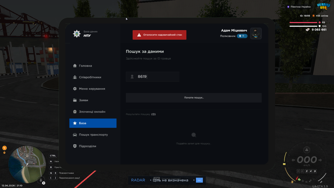Click the blue minus button on radar bar

click(199, 180)
